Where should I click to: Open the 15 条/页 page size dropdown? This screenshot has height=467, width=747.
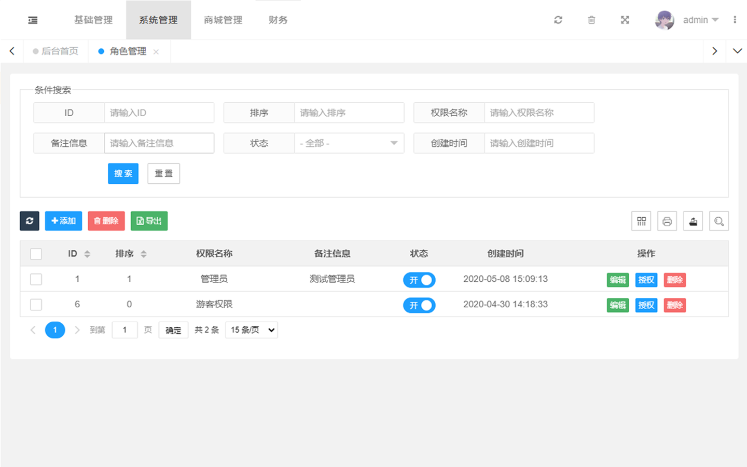252,330
